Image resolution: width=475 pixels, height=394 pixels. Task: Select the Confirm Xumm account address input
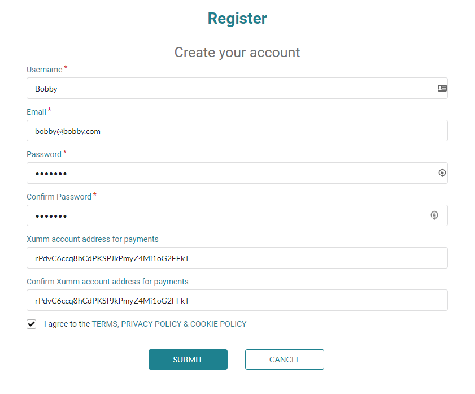pos(237,300)
